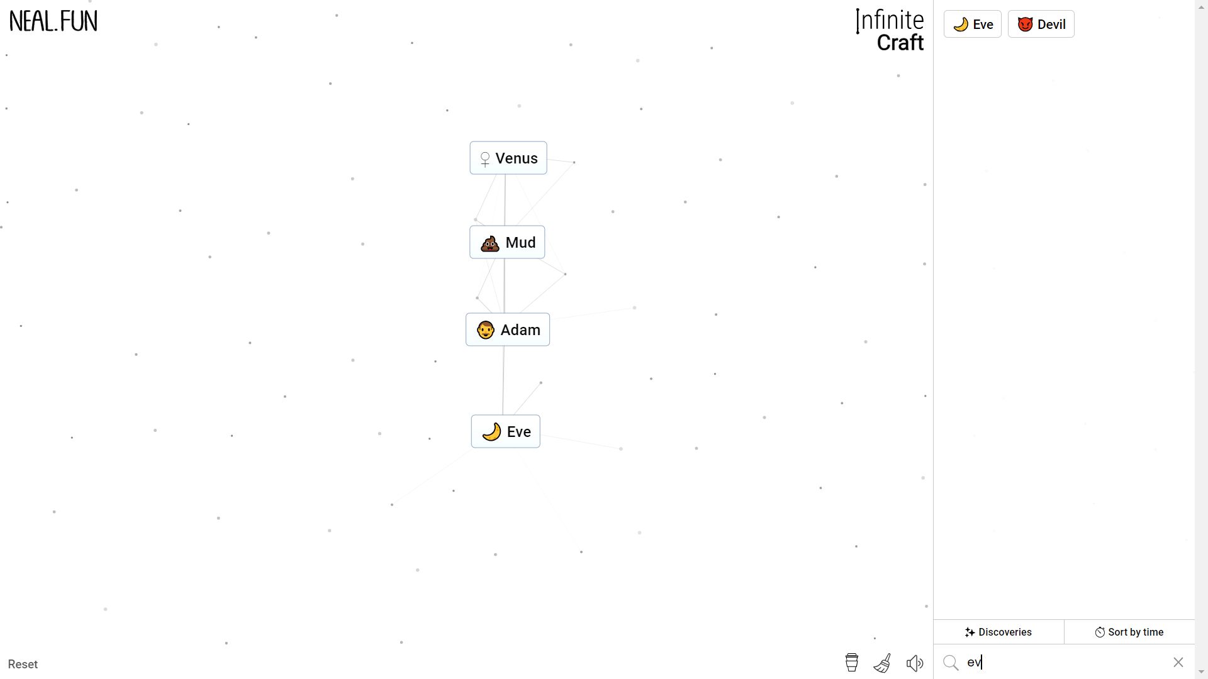Viewport: 1208px width, 679px height.
Task: Toggle NEAL.FUN home link
Action: [x=52, y=20]
